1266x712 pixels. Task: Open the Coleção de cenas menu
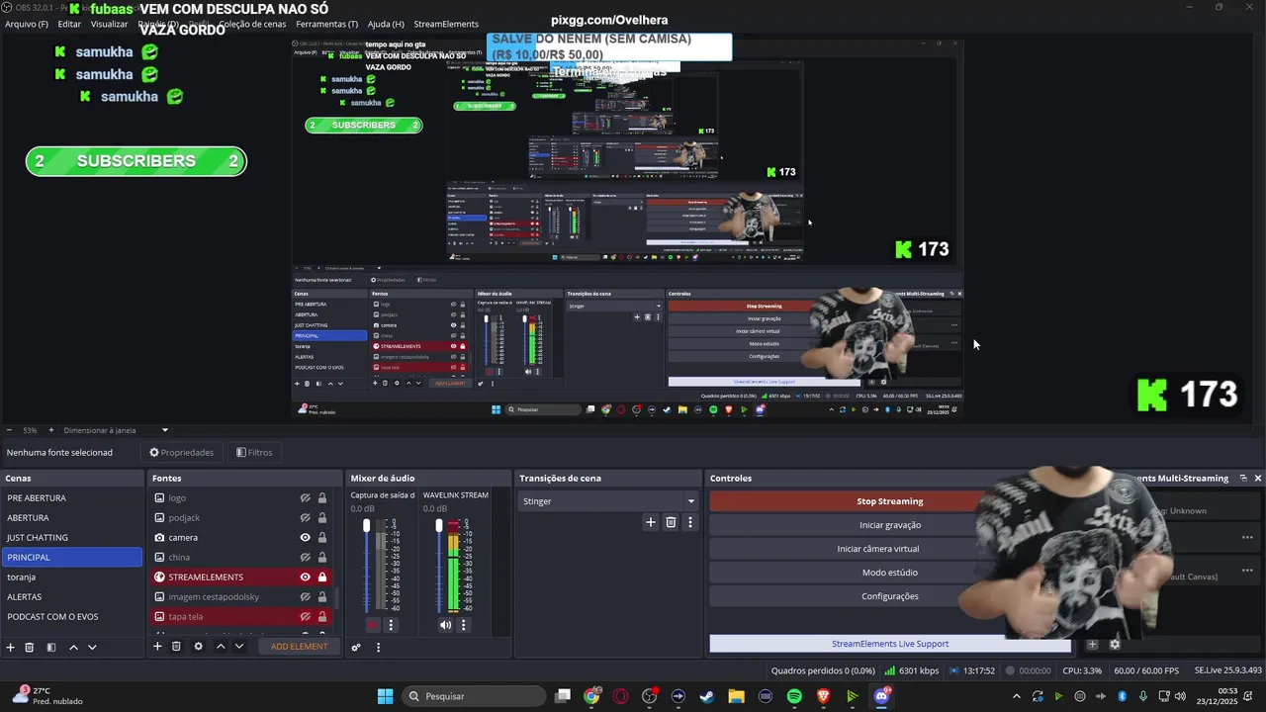click(252, 24)
